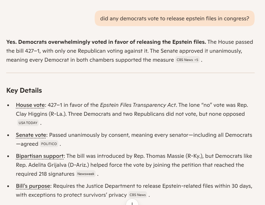Image resolution: width=265 pixels, height=205 pixels.
Task: Click the underlined Bipartisan support term
Action: pyautogui.click(x=40, y=156)
